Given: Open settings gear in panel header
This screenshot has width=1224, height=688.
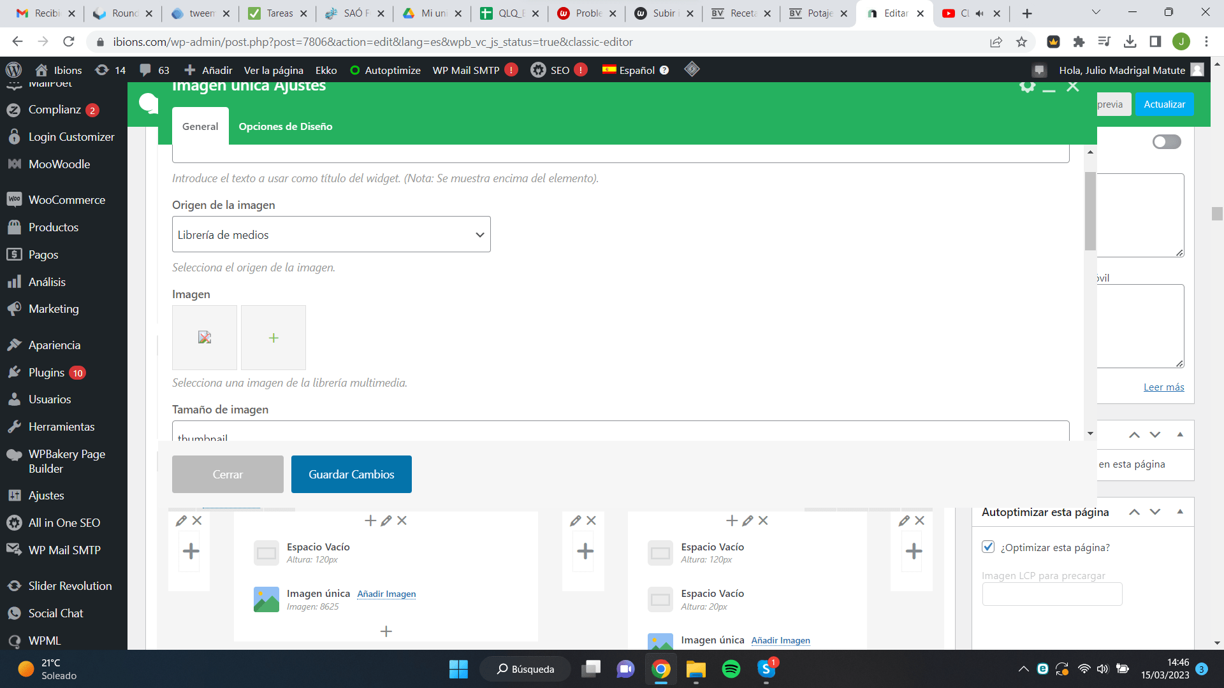Looking at the screenshot, I should [1027, 87].
